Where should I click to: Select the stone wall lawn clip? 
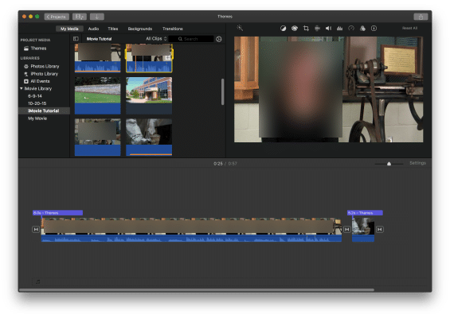point(98,95)
